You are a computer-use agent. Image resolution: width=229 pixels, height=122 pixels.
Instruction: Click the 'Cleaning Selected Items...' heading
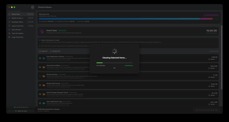pyautogui.click(x=114, y=58)
